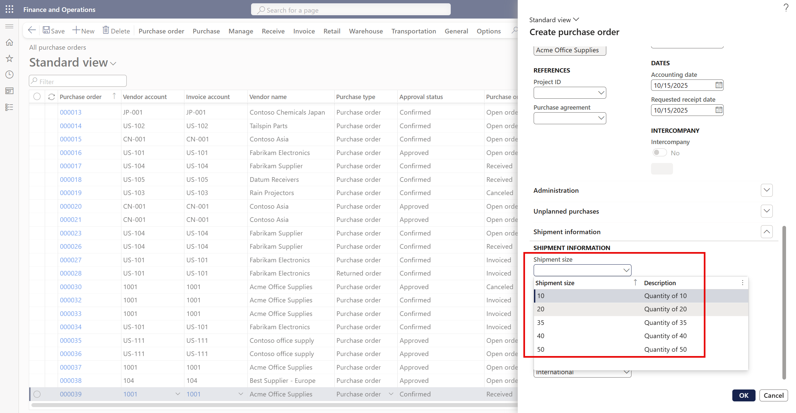The width and height of the screenshot is (796, 413).
Task: Click the refresh icon in grid header
Action: [51, 97]
